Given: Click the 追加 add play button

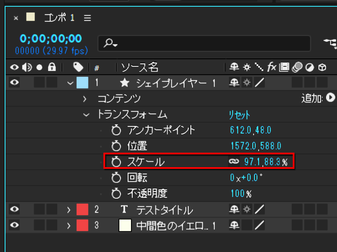Looking at the screenshot, I should tap(331, 98).
